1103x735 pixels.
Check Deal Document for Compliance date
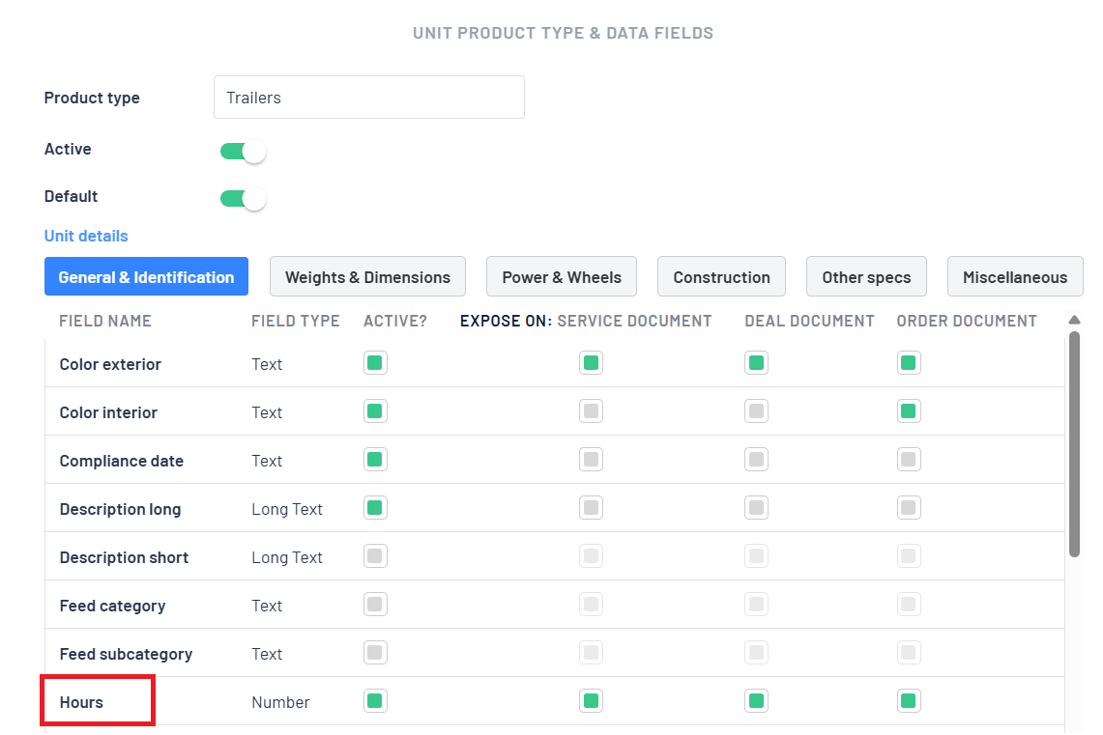pos(757,460)
